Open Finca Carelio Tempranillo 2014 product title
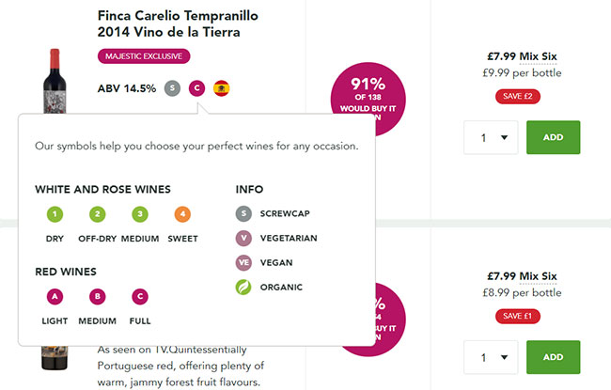This screenshot has height=390, width=611. (178, 24)
